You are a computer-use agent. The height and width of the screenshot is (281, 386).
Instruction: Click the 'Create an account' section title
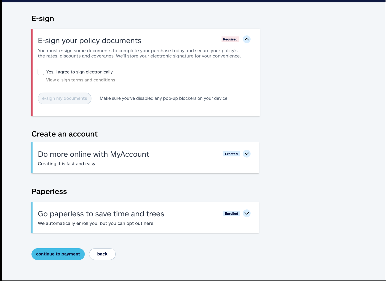65,134
